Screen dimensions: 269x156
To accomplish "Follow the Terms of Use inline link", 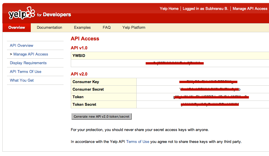I will [x=138, y=141].
